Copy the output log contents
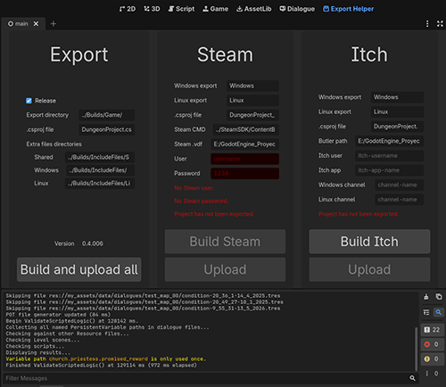Viewport: 446px width, 387px height. tap(439, 297)
